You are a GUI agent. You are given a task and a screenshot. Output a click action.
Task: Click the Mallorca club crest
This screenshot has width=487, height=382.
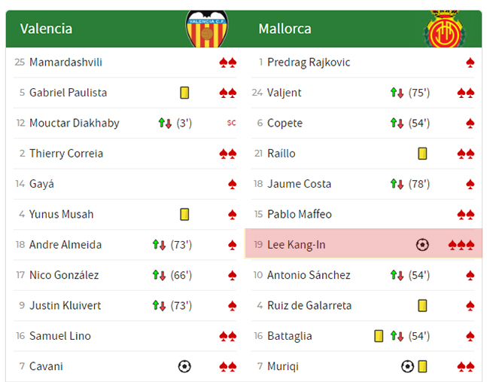(x=445, y=30)
